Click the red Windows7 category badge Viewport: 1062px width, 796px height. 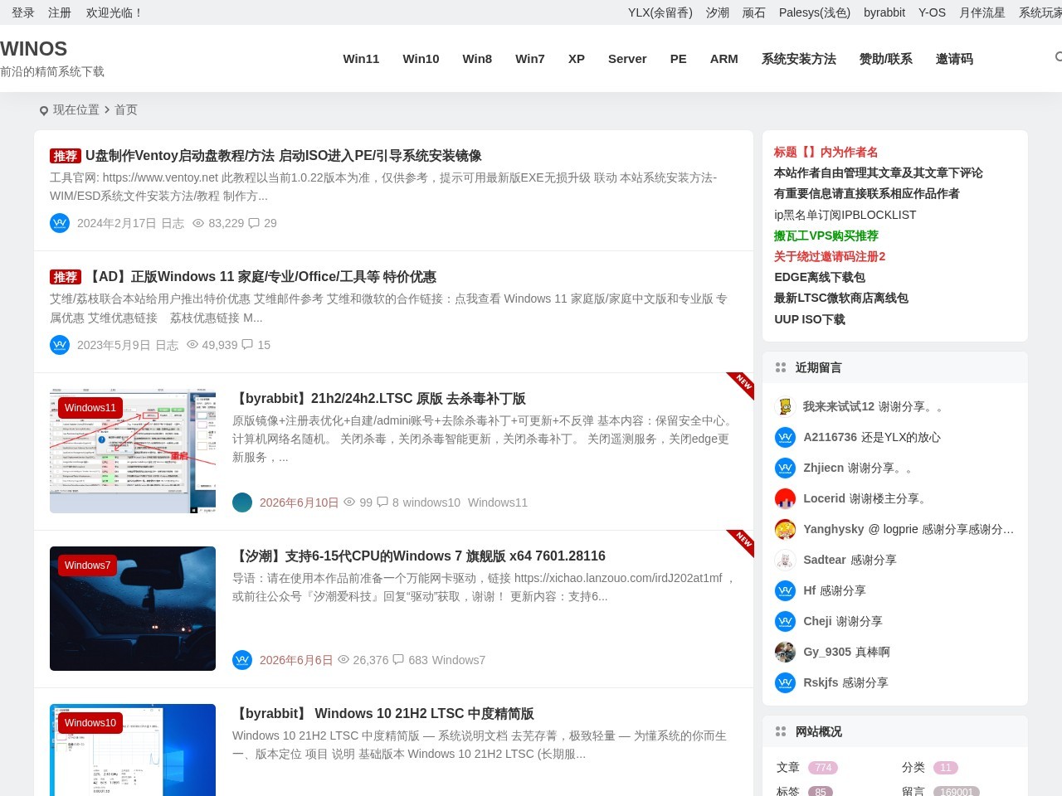tap(87, 565)
